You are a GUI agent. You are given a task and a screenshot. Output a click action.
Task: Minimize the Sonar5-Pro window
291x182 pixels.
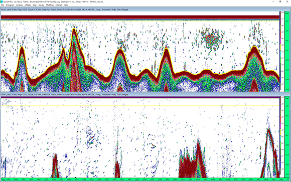click(x=273, y=2)
